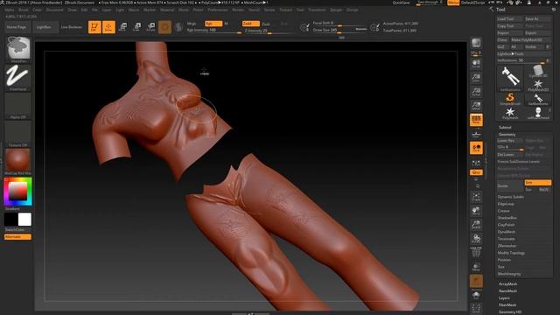Viewport: 560px width, 315px height.
Task: Toggle local symmetry (L.Sym)
Action: tap(476, 164)
